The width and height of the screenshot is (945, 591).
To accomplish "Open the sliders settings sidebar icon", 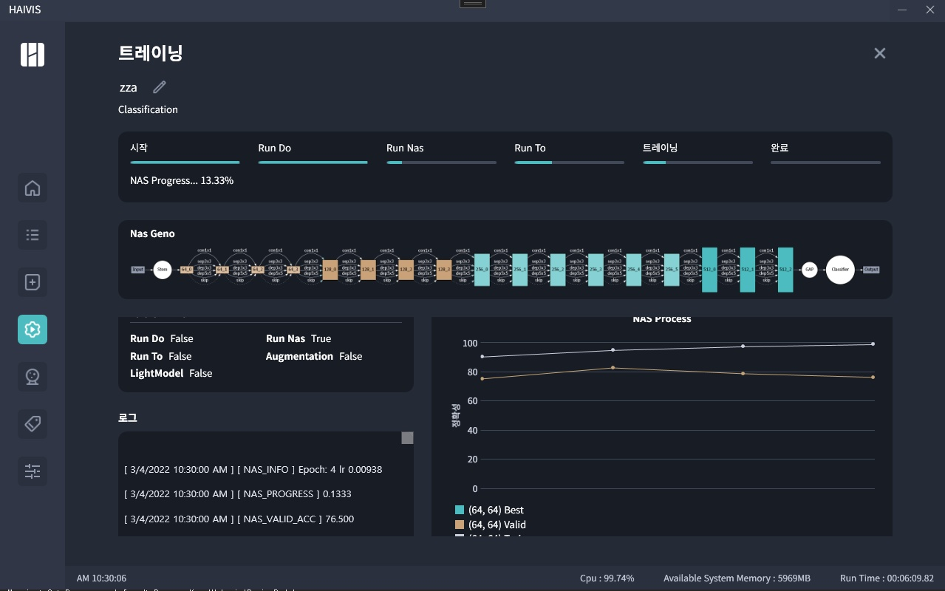I will pyautogui.click(x=33, y=471).
